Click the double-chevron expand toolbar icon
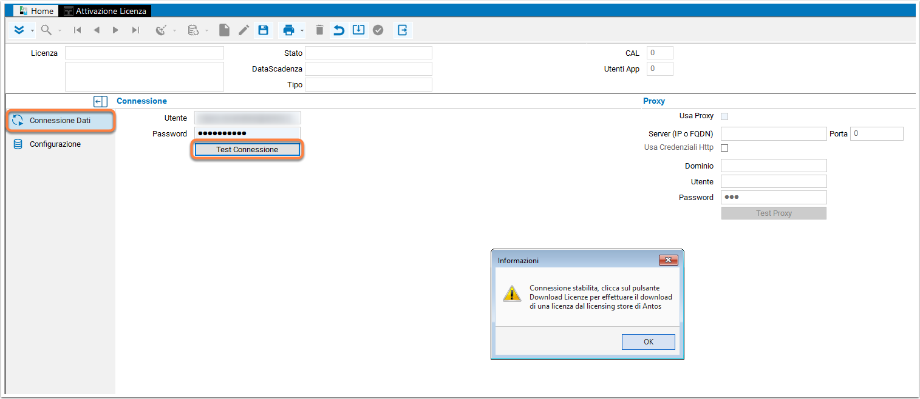This screenshot has height=399, width=920. 19,30
